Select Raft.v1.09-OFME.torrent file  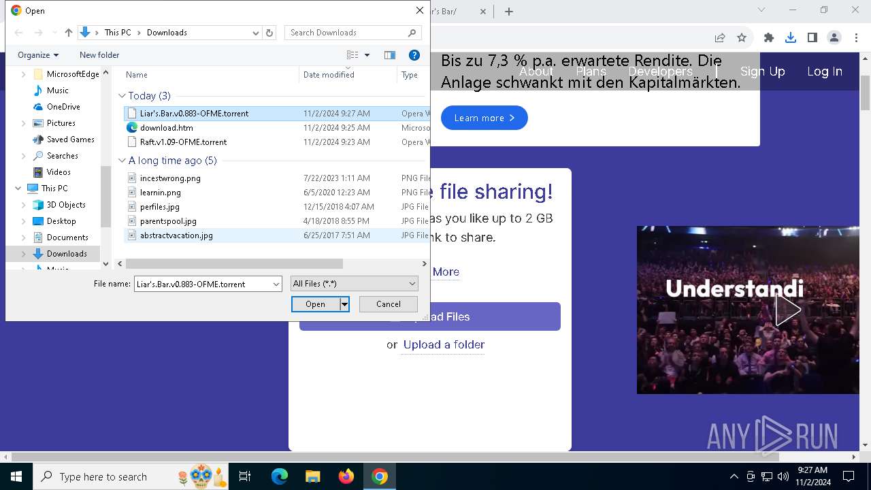183,142
